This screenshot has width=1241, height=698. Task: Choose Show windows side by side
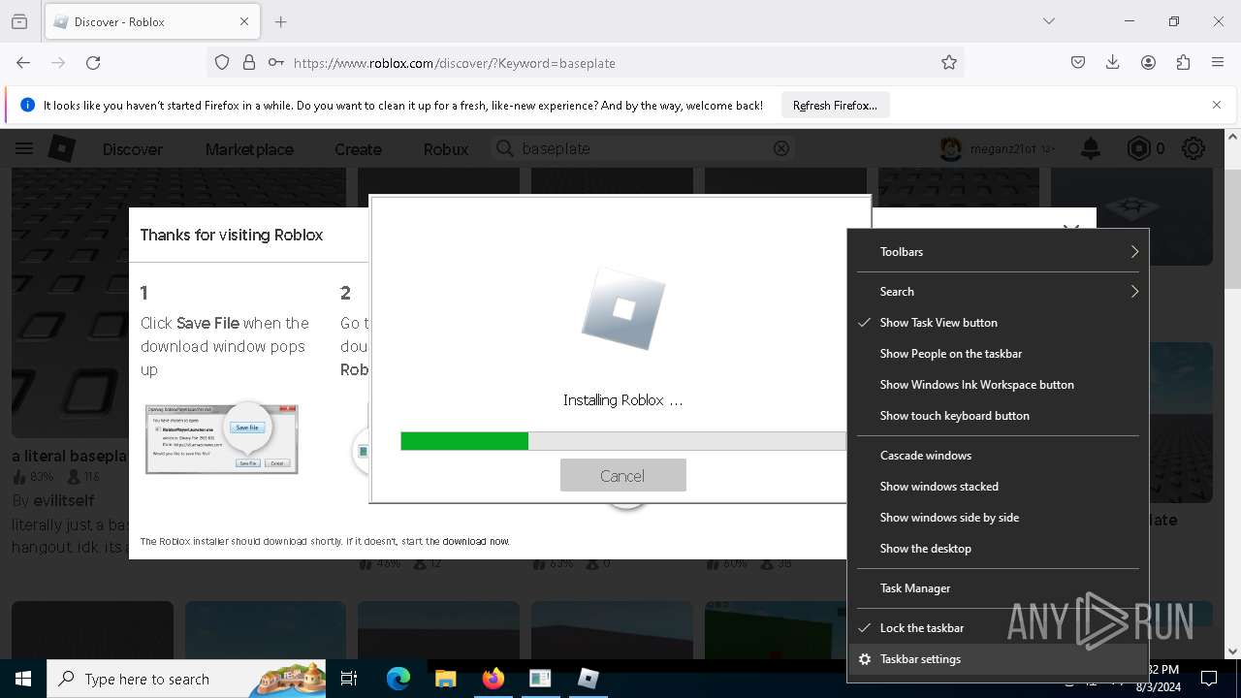tap(998, 518)
